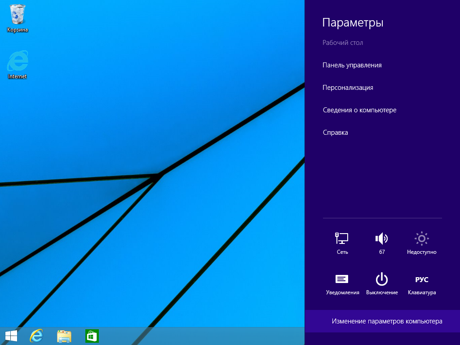Screen dimensions: 460x345
Task: Open the Internet Explorer desktop shortcut
Action: coord(18,64)
